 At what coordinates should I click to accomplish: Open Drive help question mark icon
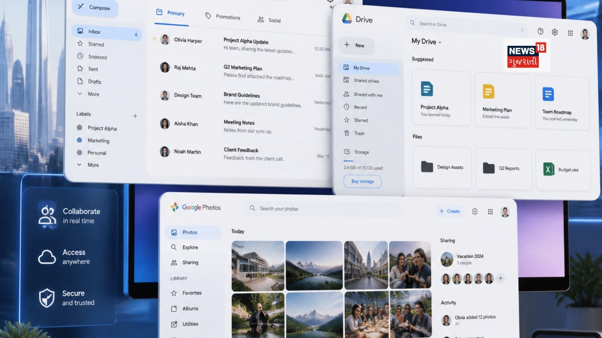tap(540, 31)
